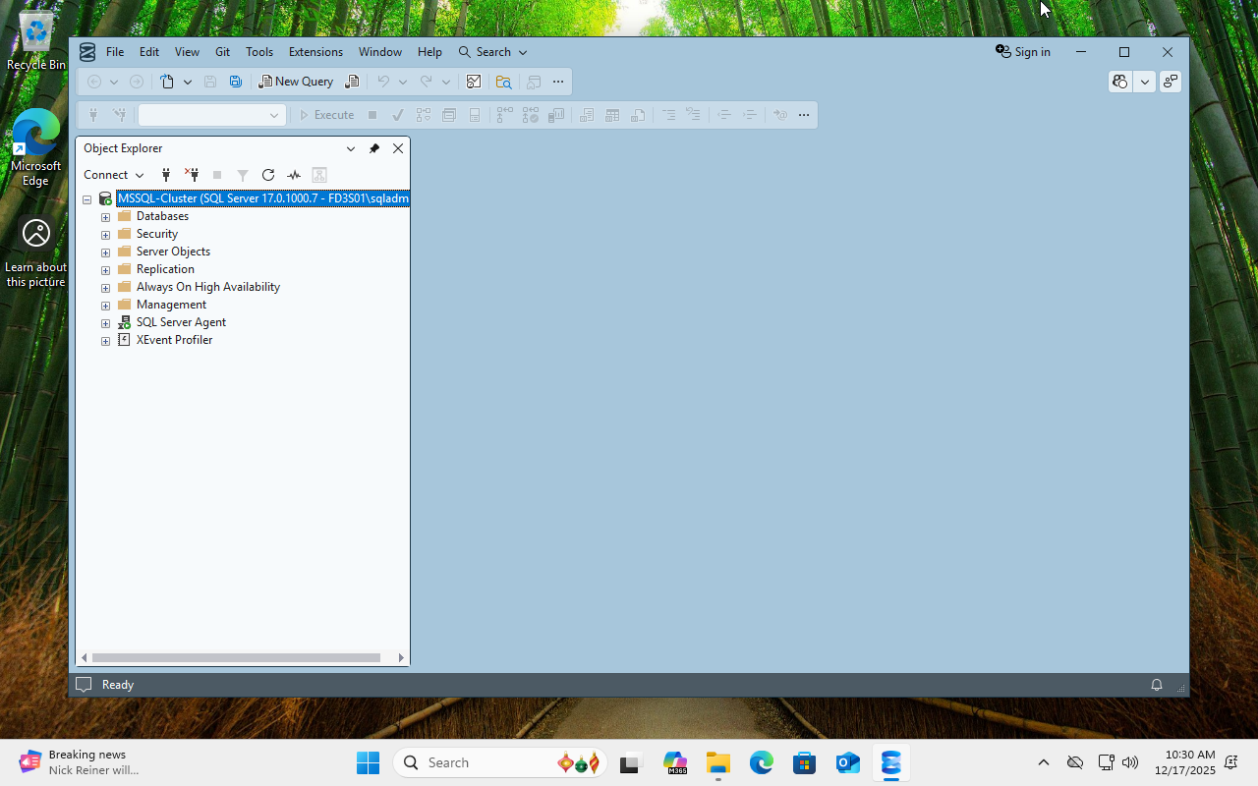Open the Database Engine Query icon beside New Query
1258x786 pixels.
click(352, 82)
